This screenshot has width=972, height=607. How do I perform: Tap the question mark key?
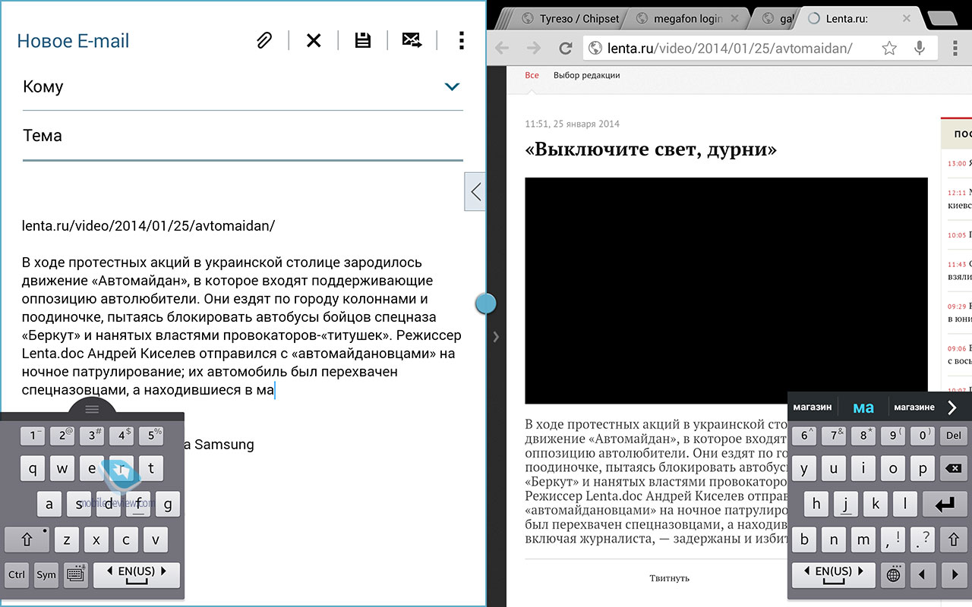coord(923,540)
